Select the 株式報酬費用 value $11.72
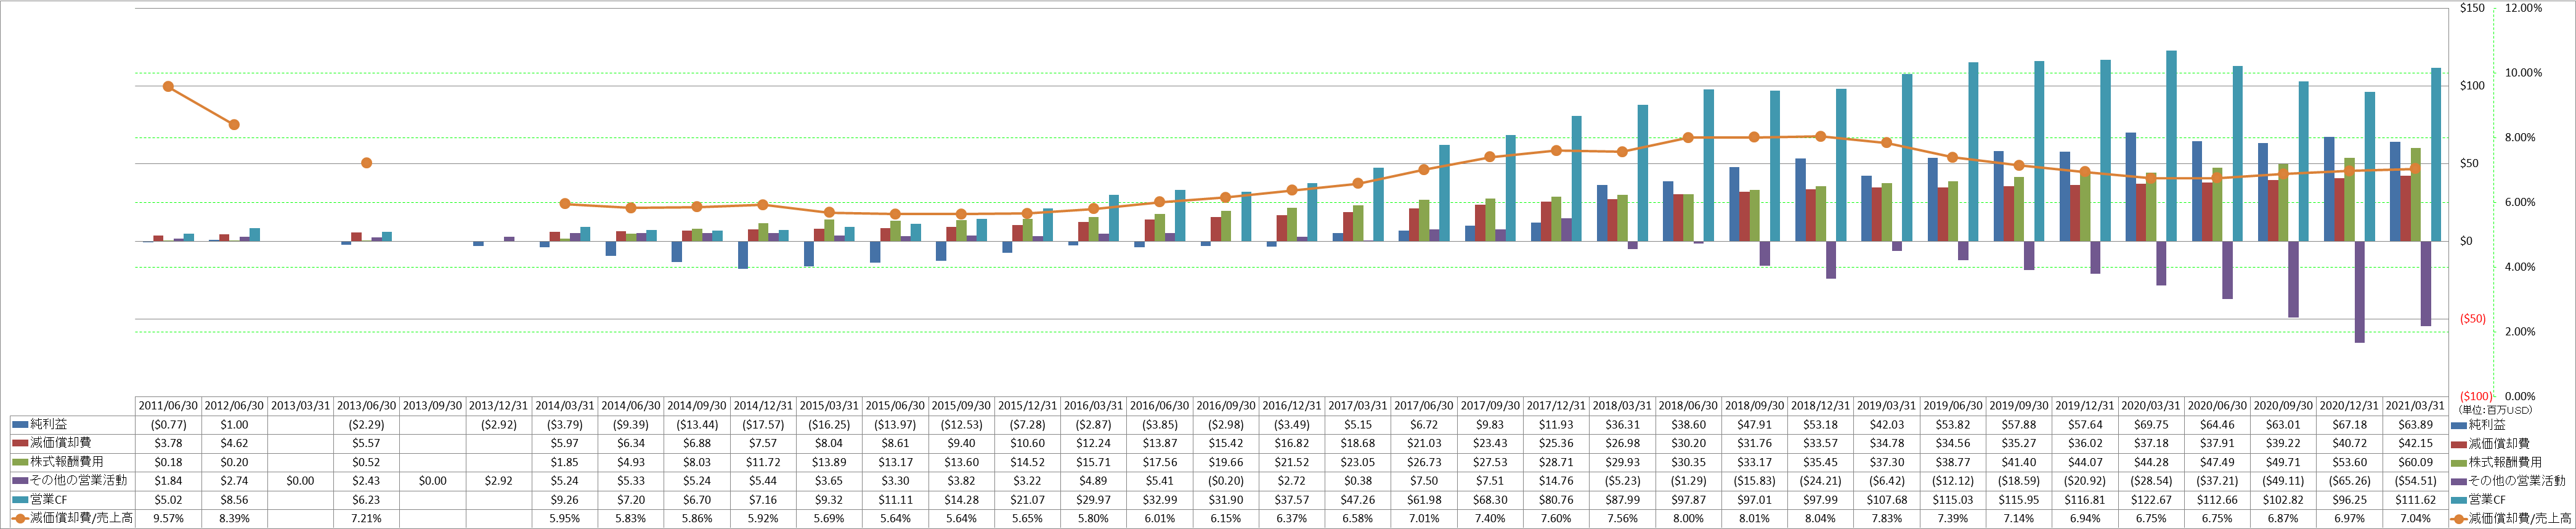2576x529 pixels. [763, 462]
